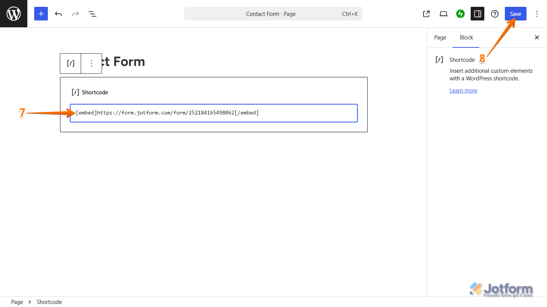
Task: Click the help question mark icon
Action: (495, 14)
